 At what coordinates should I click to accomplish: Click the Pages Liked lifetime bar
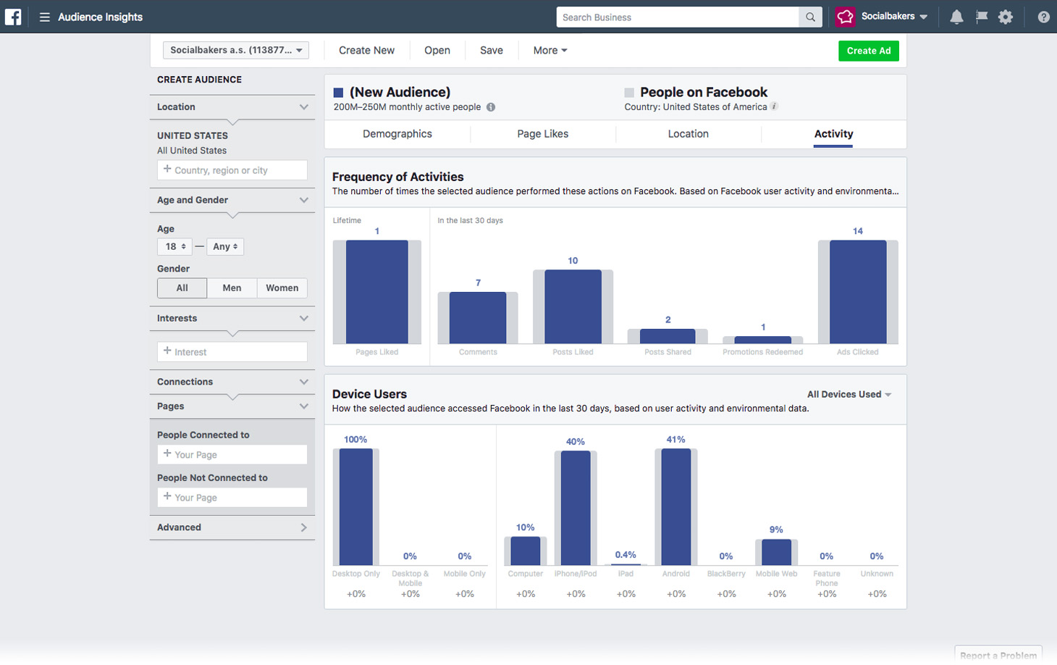point(377,292)
